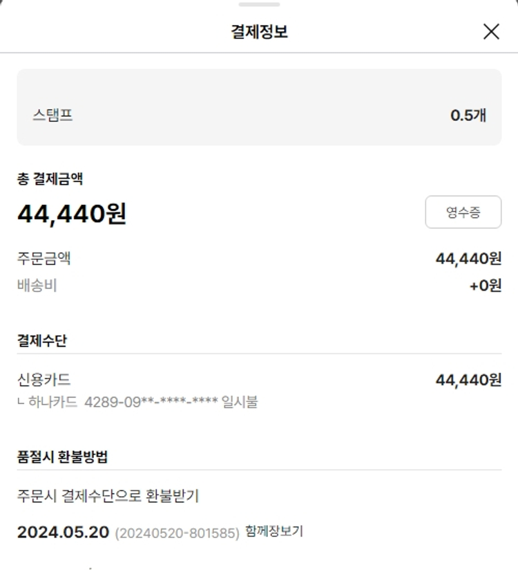Select 주문시 결제수단으로 환불받기 refund text

click(x=108, y=496)
